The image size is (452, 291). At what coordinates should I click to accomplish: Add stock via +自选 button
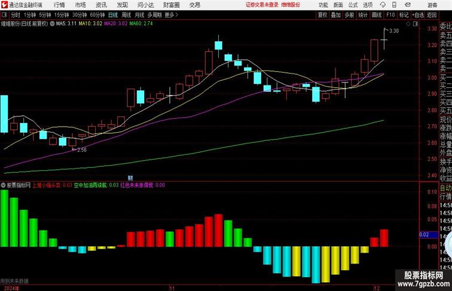tap(418, 15)
